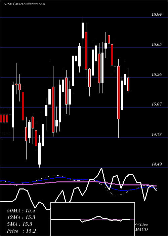Click the Price : 15.2 readout
168x236 pixels.
pos(21,231)
